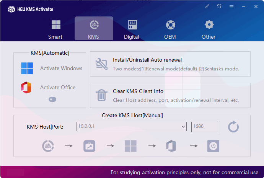Viewport: 264px width, 178px height.
Task: Click the Office icon in workflow row
Action: point(171,146)
